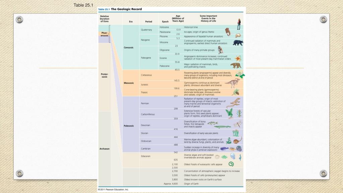Image resolution: width=343 pixels, height=193 pixels.
Task: Select the 'Pliocene' epoch
Action: pyautogui.click(x=163, y=36)
